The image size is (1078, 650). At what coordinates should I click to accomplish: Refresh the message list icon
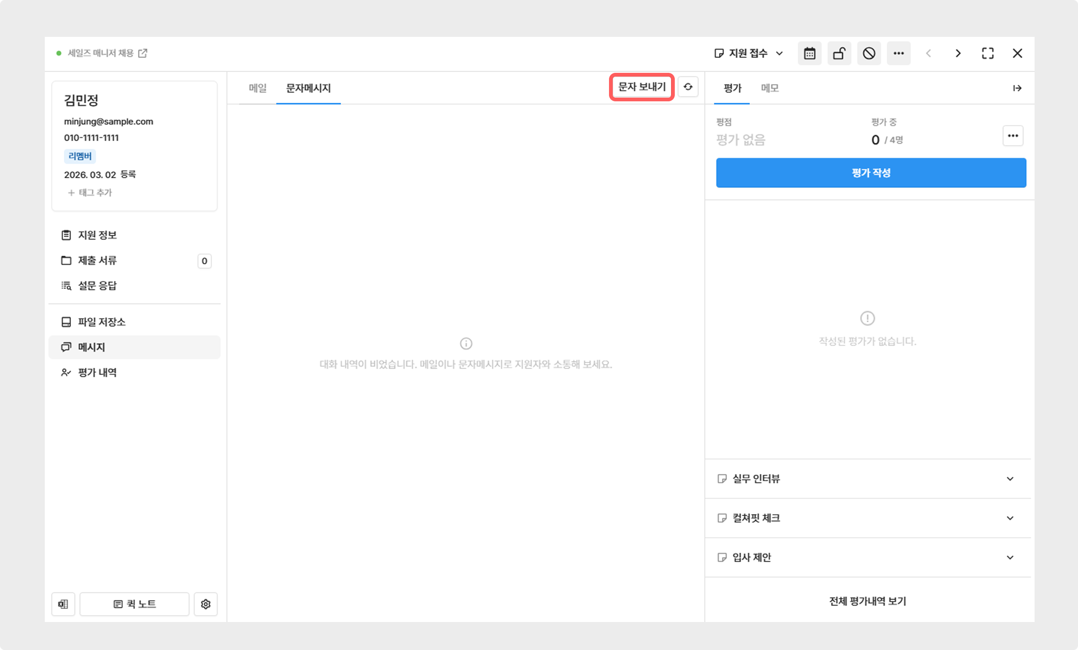coord(688,87)
